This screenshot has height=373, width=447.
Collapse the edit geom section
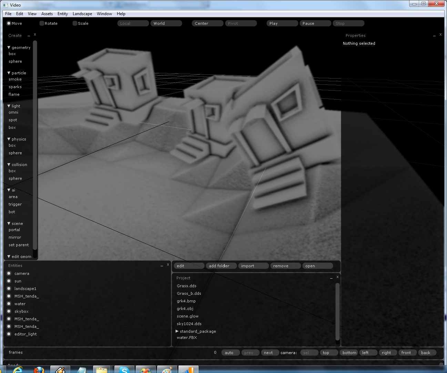pos(9,257)
